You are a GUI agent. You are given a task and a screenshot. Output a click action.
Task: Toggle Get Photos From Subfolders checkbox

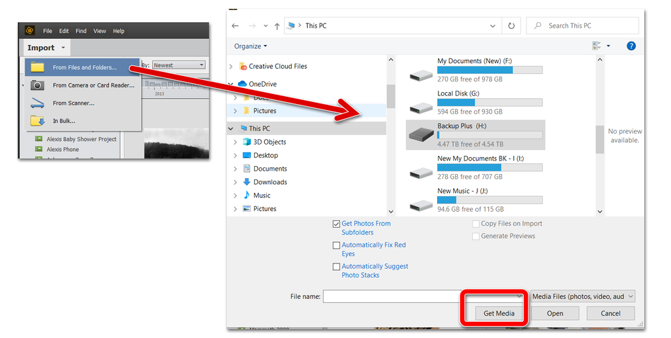[336, 224]
